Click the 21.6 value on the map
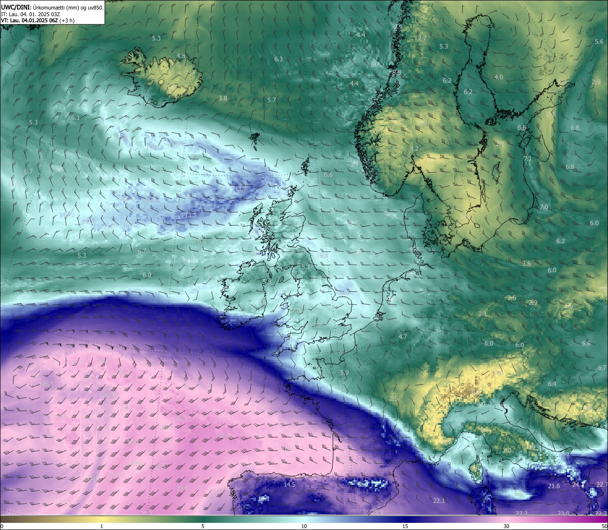 554,486
